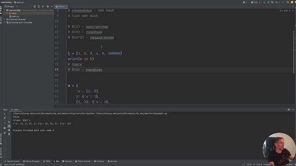The height and width of the screenshot is (166, 296).
Task: Click the stop icon in Run panel
Action: (5, 123)
